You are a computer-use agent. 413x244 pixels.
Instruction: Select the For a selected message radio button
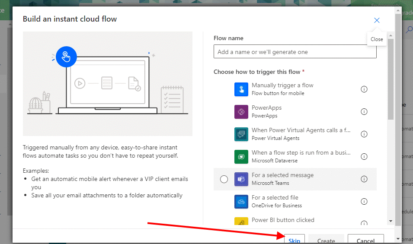tap(224, 179)
